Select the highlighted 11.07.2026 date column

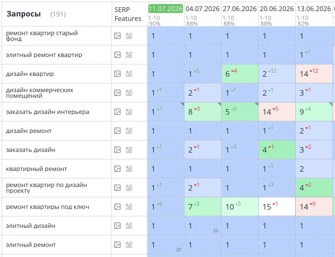pos(166,9)
